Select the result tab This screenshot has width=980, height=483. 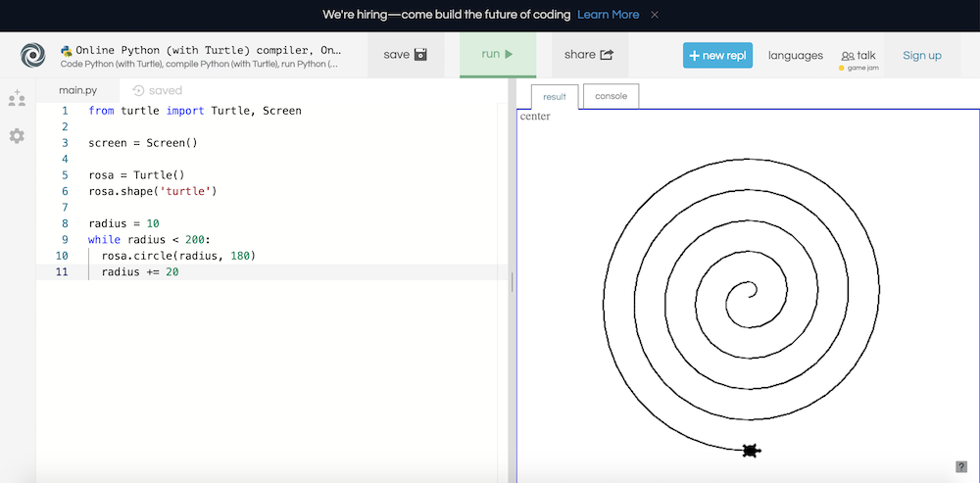pos(555,96)
